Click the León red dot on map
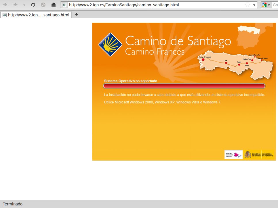278x208 pixels. (x=226, y=63)
